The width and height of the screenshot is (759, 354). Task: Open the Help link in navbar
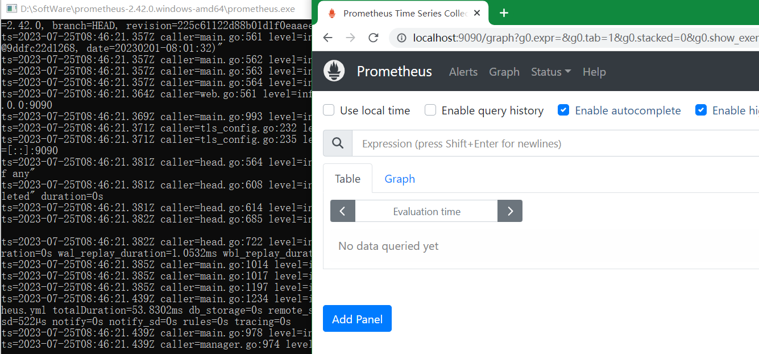tap(594, 72)
